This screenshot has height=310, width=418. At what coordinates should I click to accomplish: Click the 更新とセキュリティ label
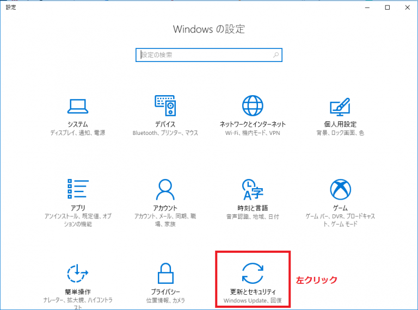pyautogui.click(x=253, y=292)
